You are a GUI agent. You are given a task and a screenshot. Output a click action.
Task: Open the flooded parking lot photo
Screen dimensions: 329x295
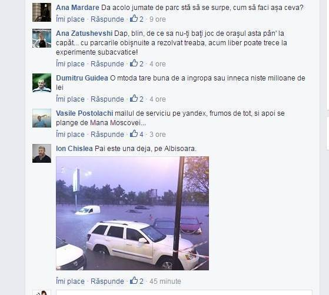pyautogui.click(x=132, y=213)
